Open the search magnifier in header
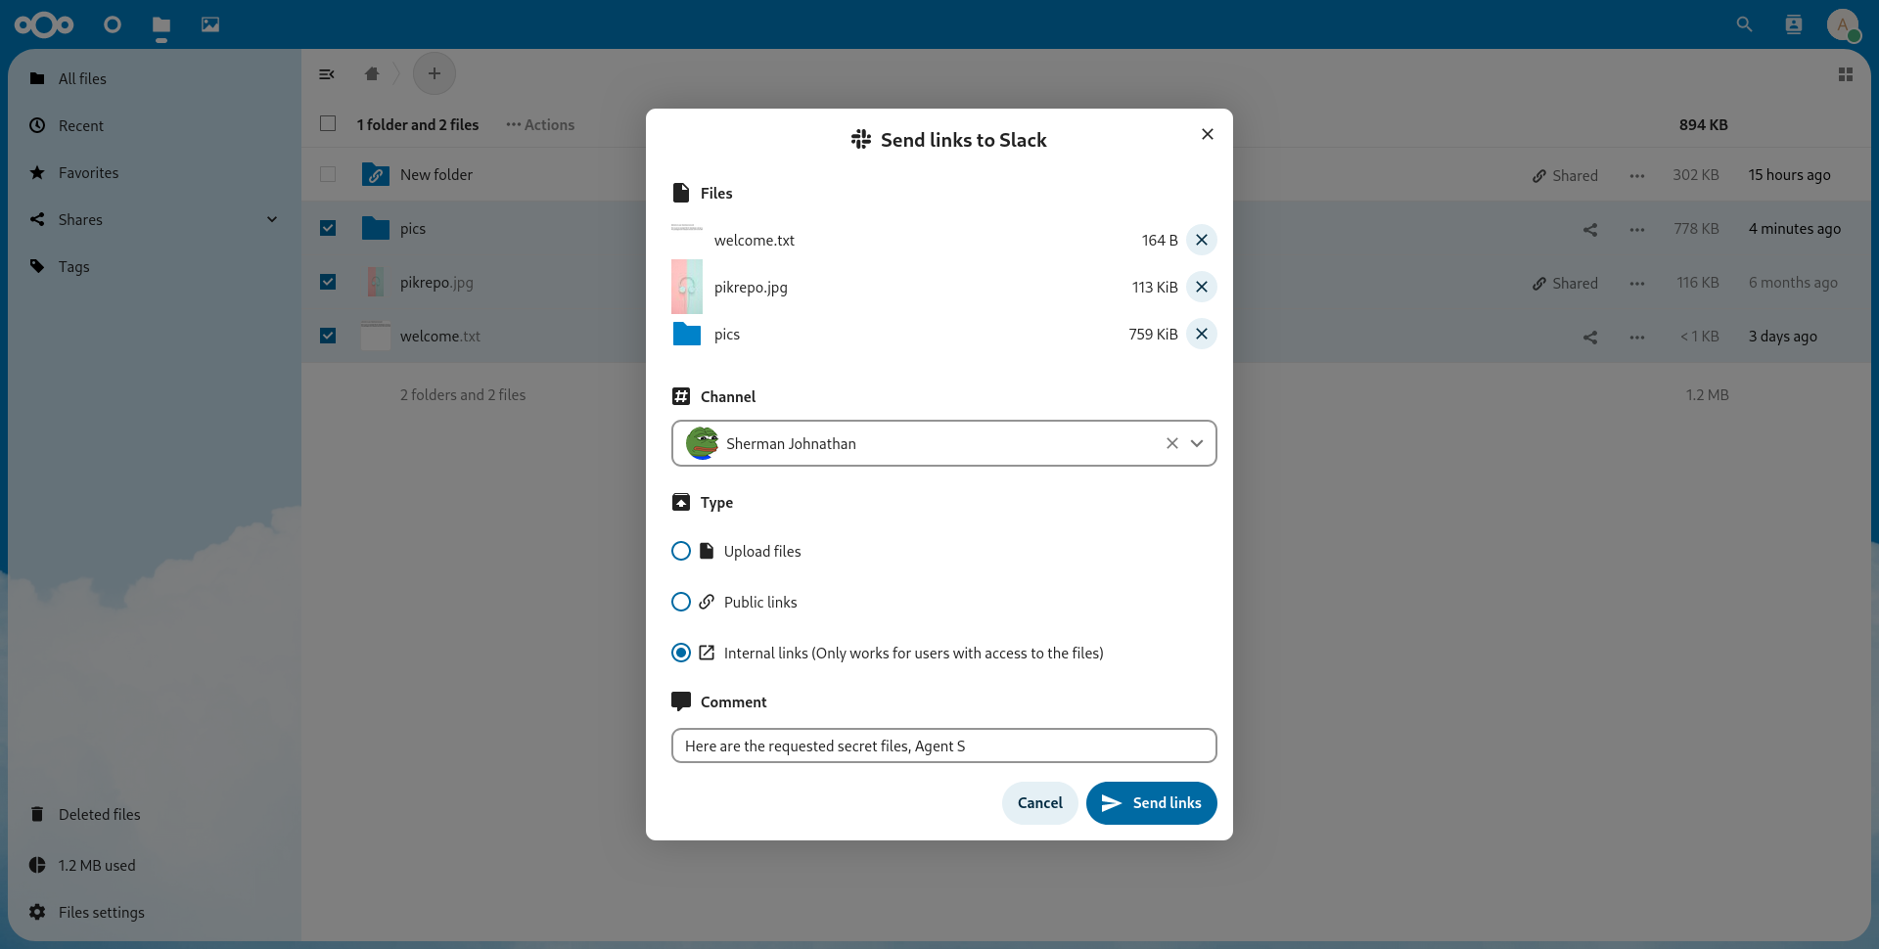Screen dimensions: 1879x949 tap(1744, 24)
